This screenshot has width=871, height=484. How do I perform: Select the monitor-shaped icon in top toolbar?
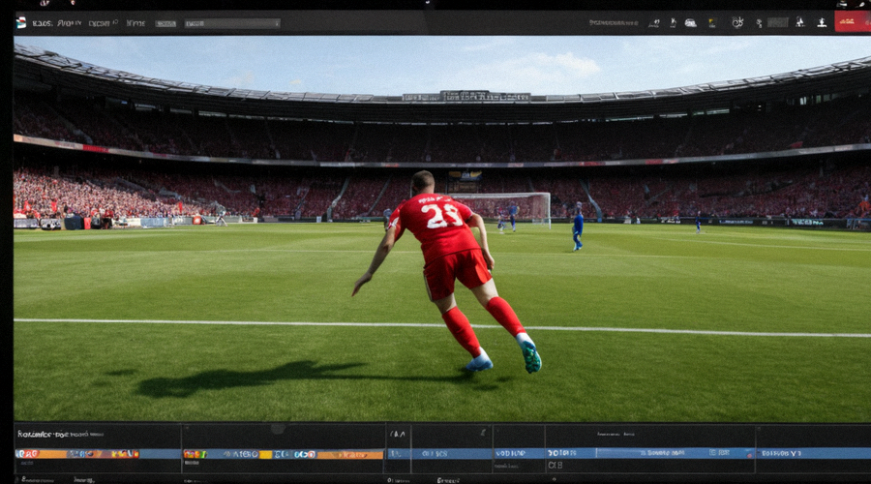690,23
